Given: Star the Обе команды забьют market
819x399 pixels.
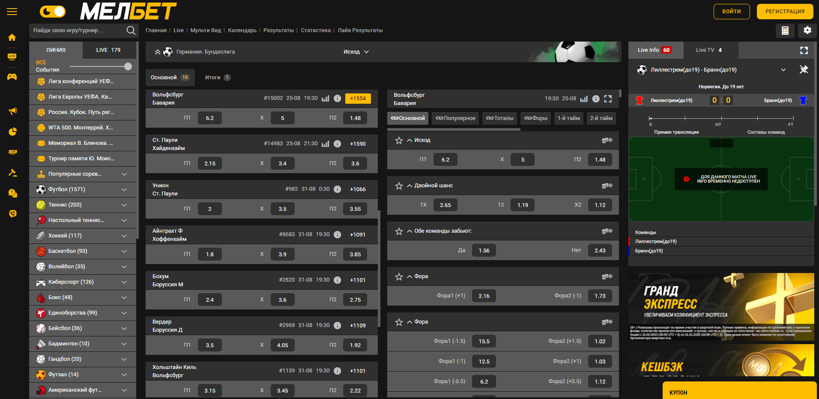Looking at the screenshot, I should coord(399,231).
